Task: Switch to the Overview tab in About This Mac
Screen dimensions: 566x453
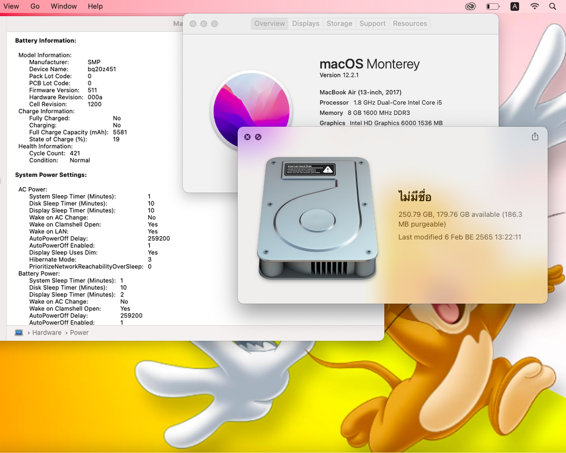Action: 270,23
